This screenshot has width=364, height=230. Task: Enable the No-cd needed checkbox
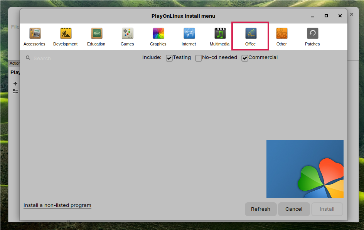199,58
